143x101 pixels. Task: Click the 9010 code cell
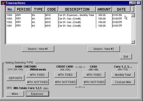(x=48, y=15)
